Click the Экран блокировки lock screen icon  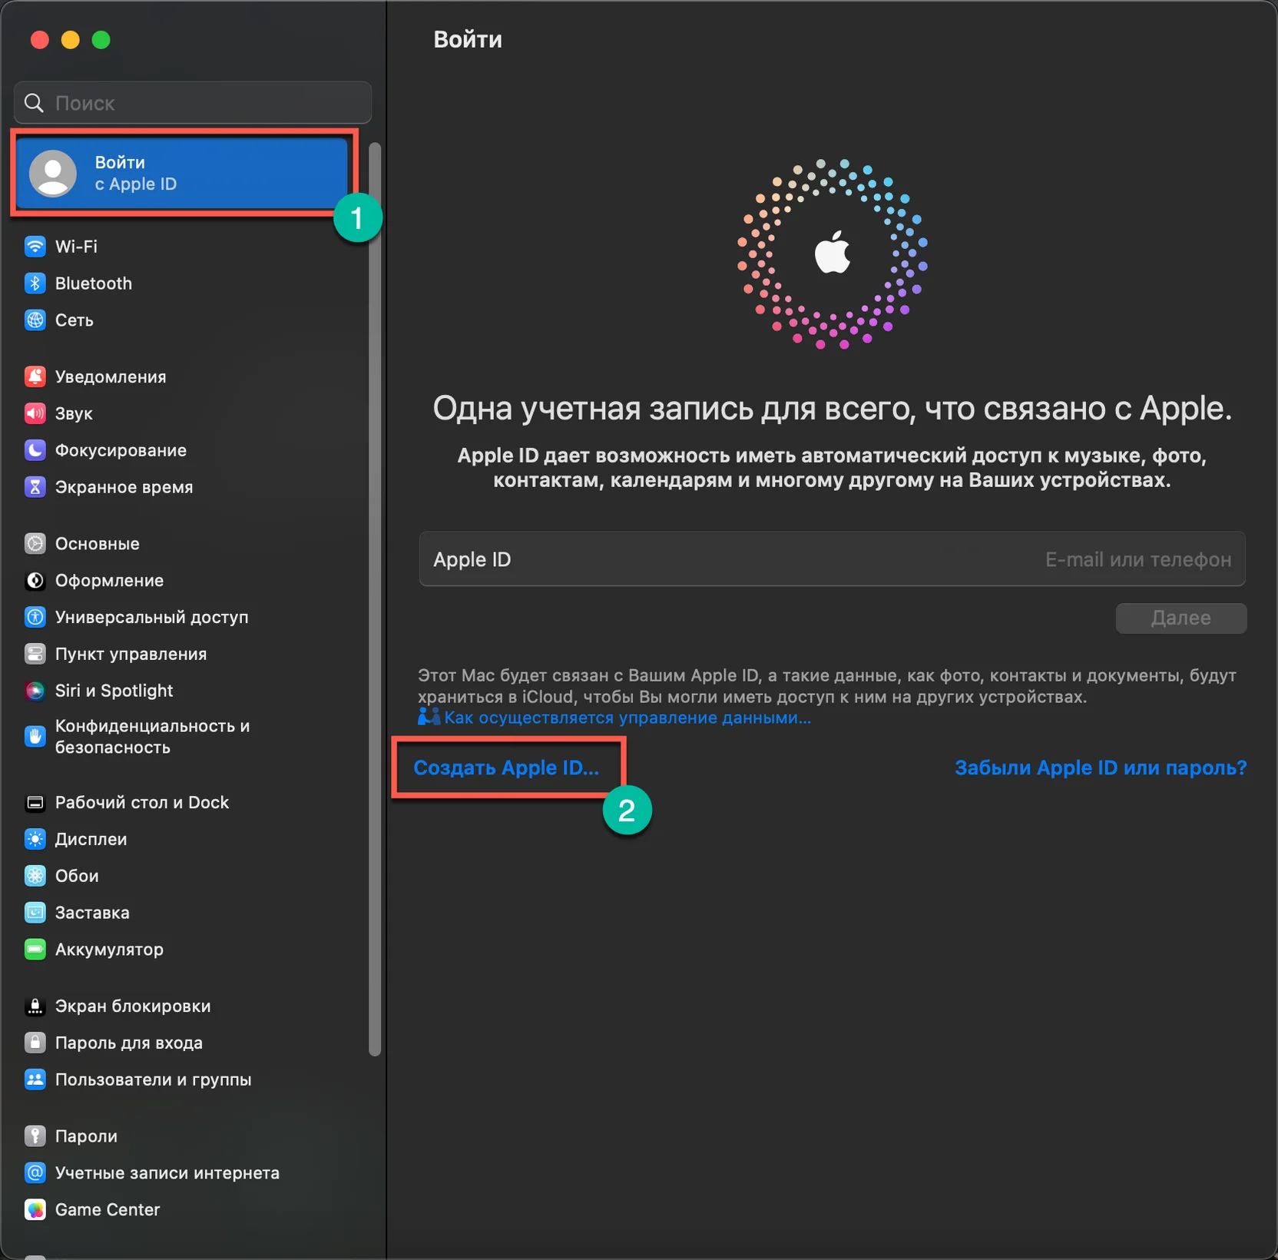35,1006
